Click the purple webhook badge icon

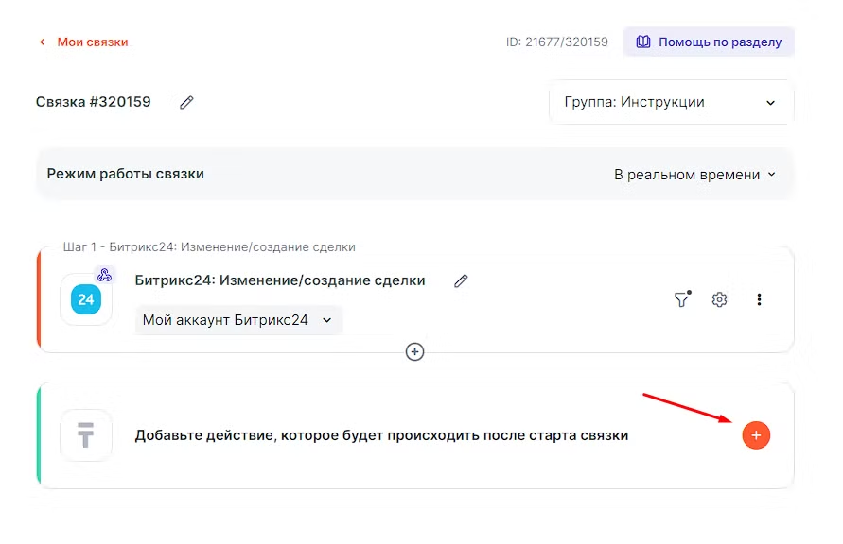105,275
